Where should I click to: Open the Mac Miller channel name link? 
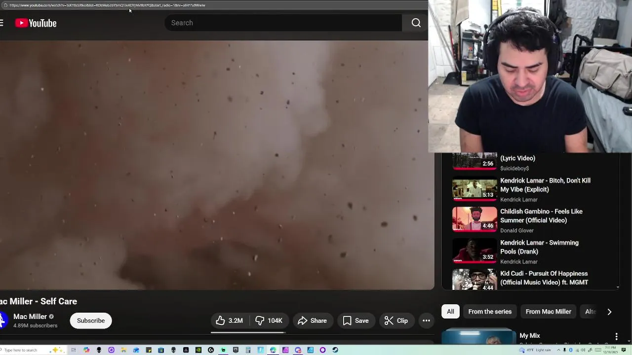tap(30, 317)
